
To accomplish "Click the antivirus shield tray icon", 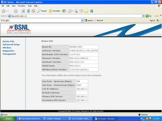I will [x=147, y=119].
